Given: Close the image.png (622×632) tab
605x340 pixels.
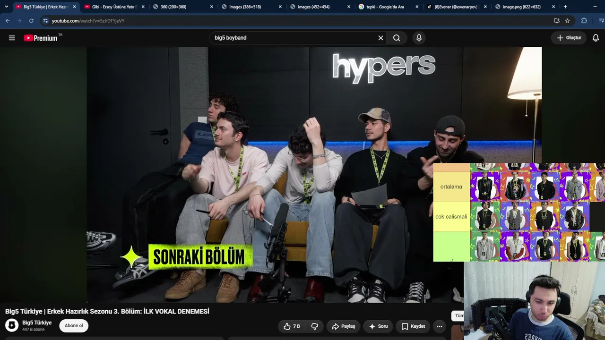Looking at the screenshot, I should point(554,7).
